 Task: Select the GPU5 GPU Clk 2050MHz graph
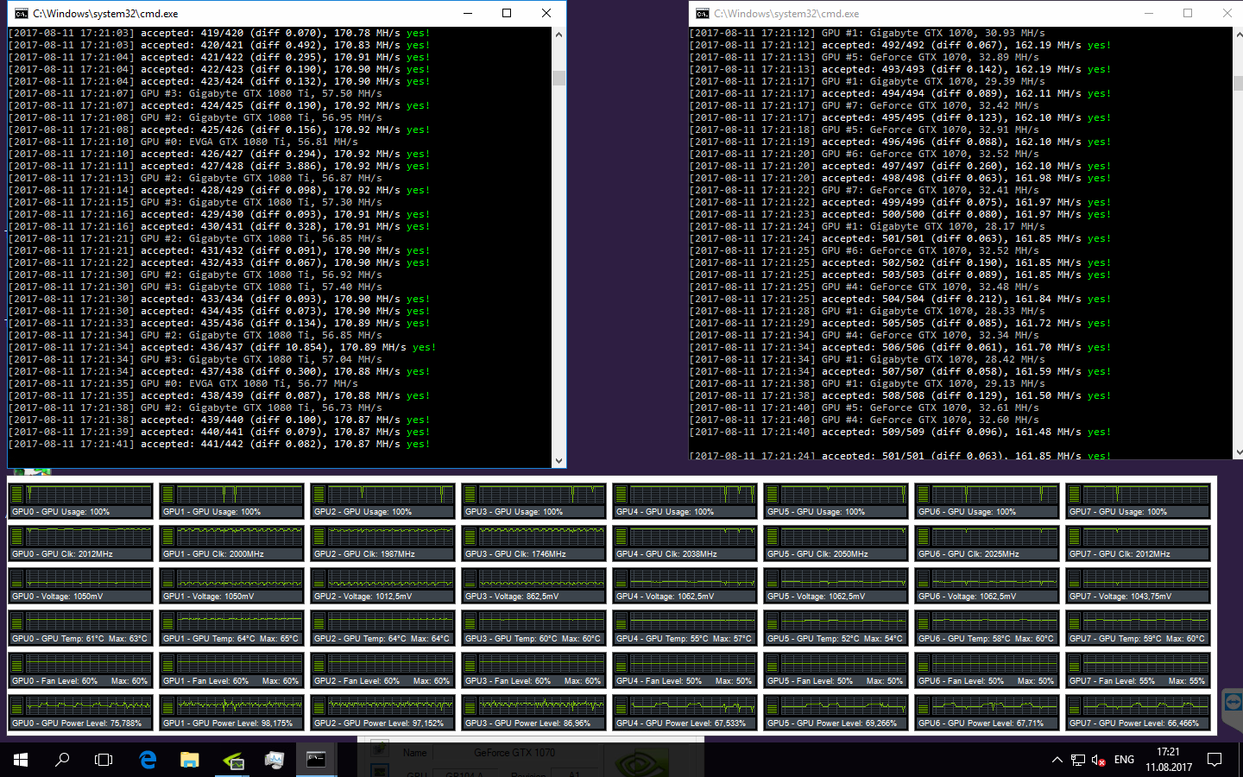pos(836,542)
